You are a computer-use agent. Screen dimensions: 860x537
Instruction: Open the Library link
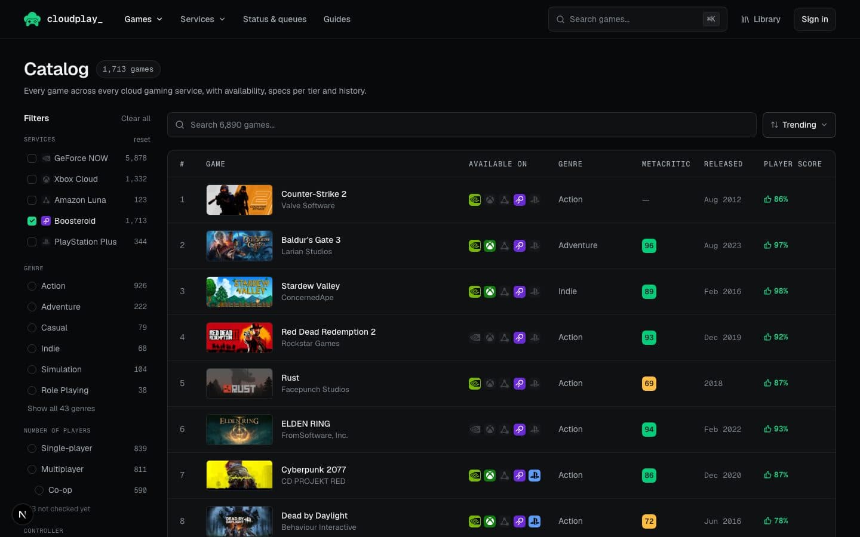[761, 19]
